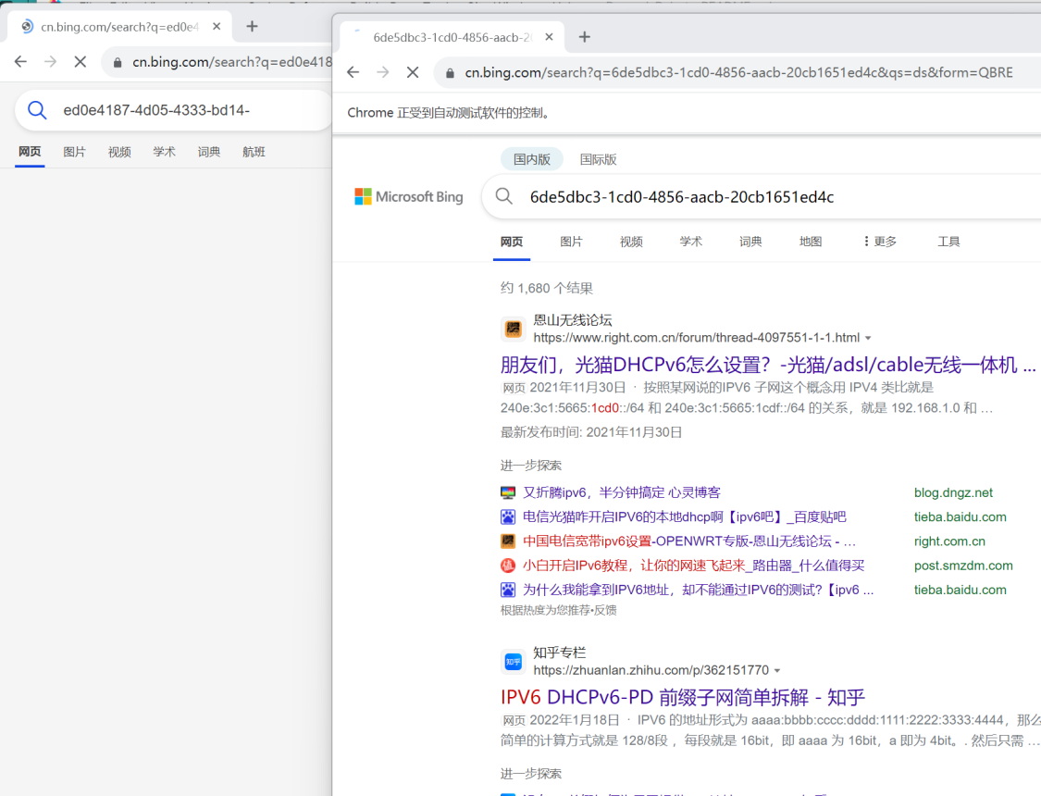Click 最新发布时间: 2021年11月30日 text

pyautogui.click(x=591, y=432)
